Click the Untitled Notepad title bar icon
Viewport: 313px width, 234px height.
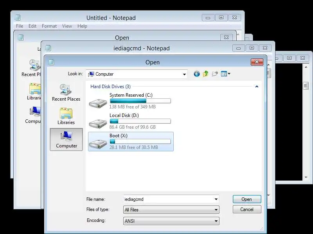click(18, 18)
